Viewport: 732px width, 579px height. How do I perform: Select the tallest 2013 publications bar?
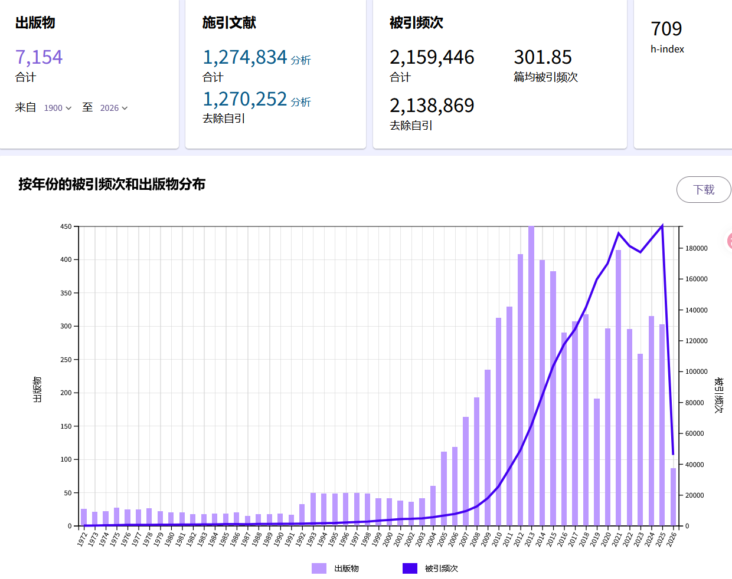pos(531,377)
